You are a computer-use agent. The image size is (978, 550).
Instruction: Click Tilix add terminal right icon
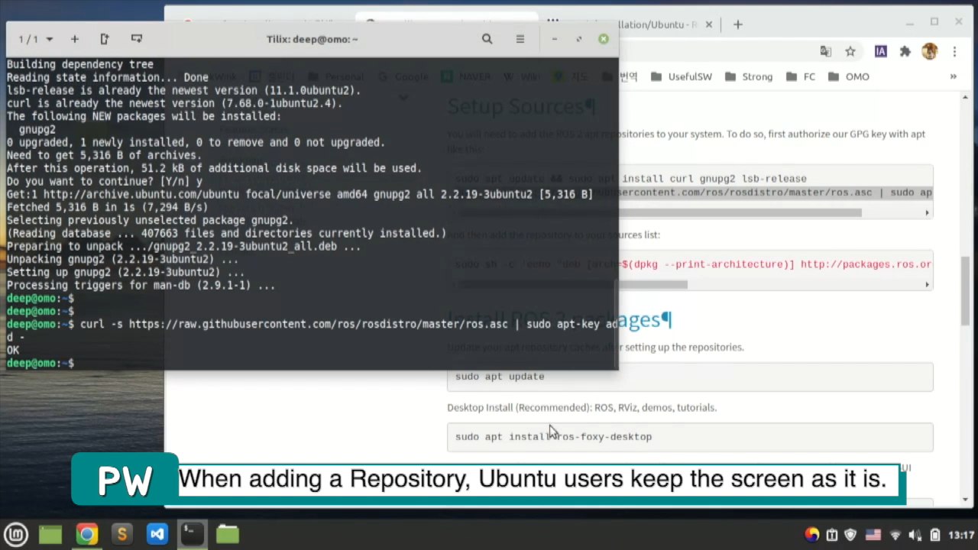click(x=105, y=39)
